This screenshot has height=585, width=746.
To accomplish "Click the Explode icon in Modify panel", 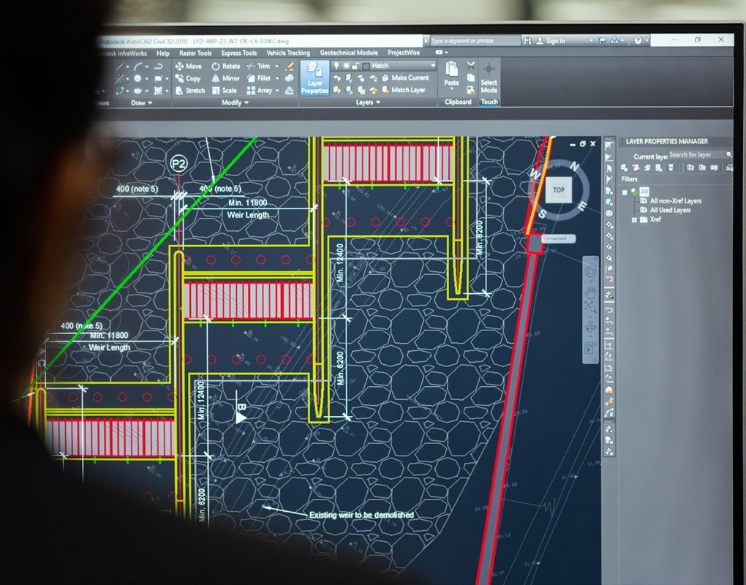I will [290, 78].
